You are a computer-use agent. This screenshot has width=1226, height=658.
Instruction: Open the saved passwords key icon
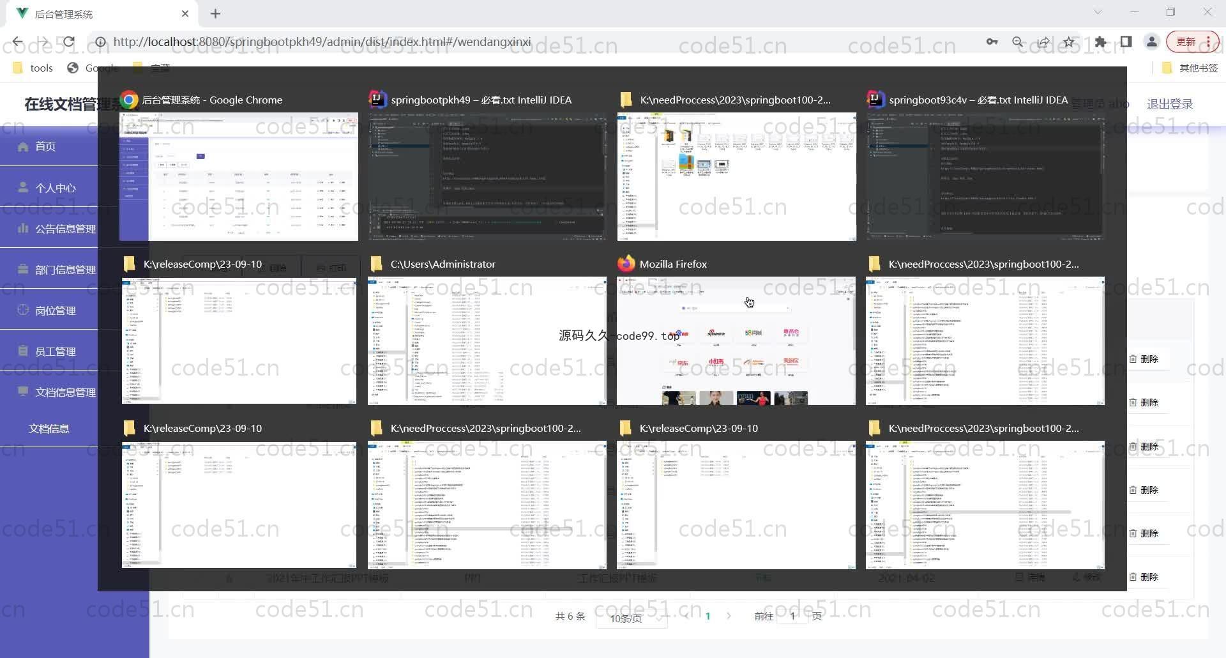992,42
